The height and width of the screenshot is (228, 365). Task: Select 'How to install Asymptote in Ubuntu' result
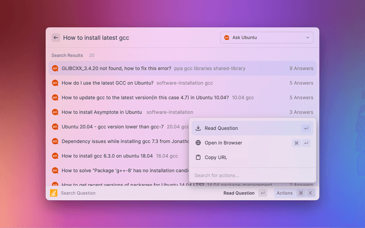tap(102, 112)
